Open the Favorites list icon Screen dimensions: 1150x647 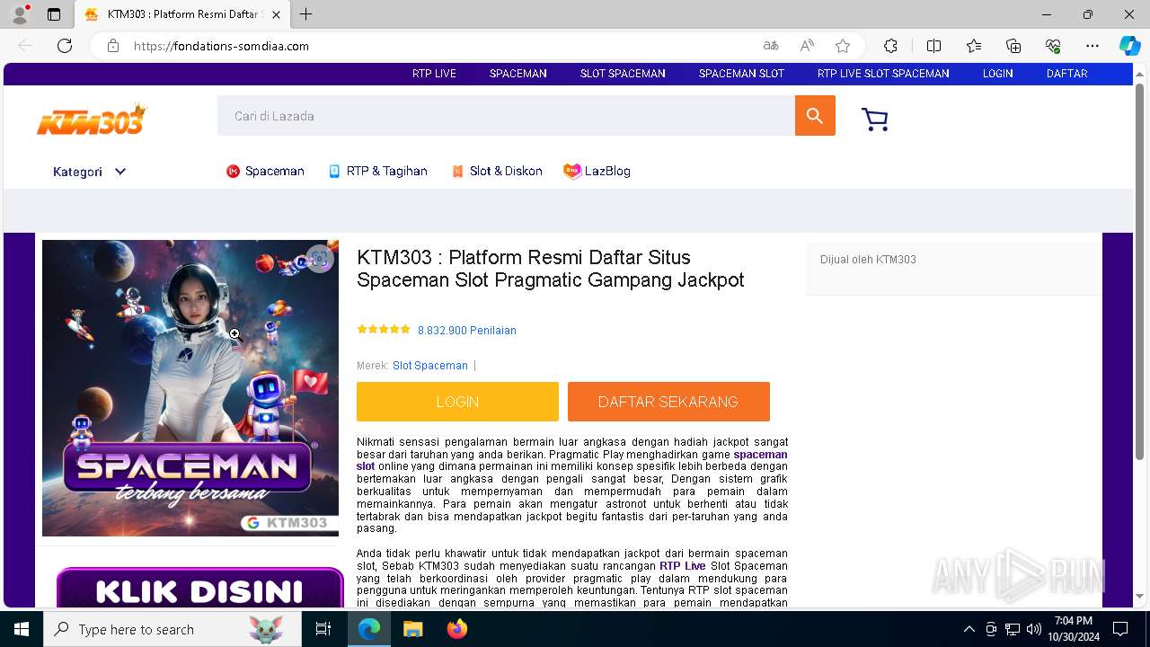[974, 46]
